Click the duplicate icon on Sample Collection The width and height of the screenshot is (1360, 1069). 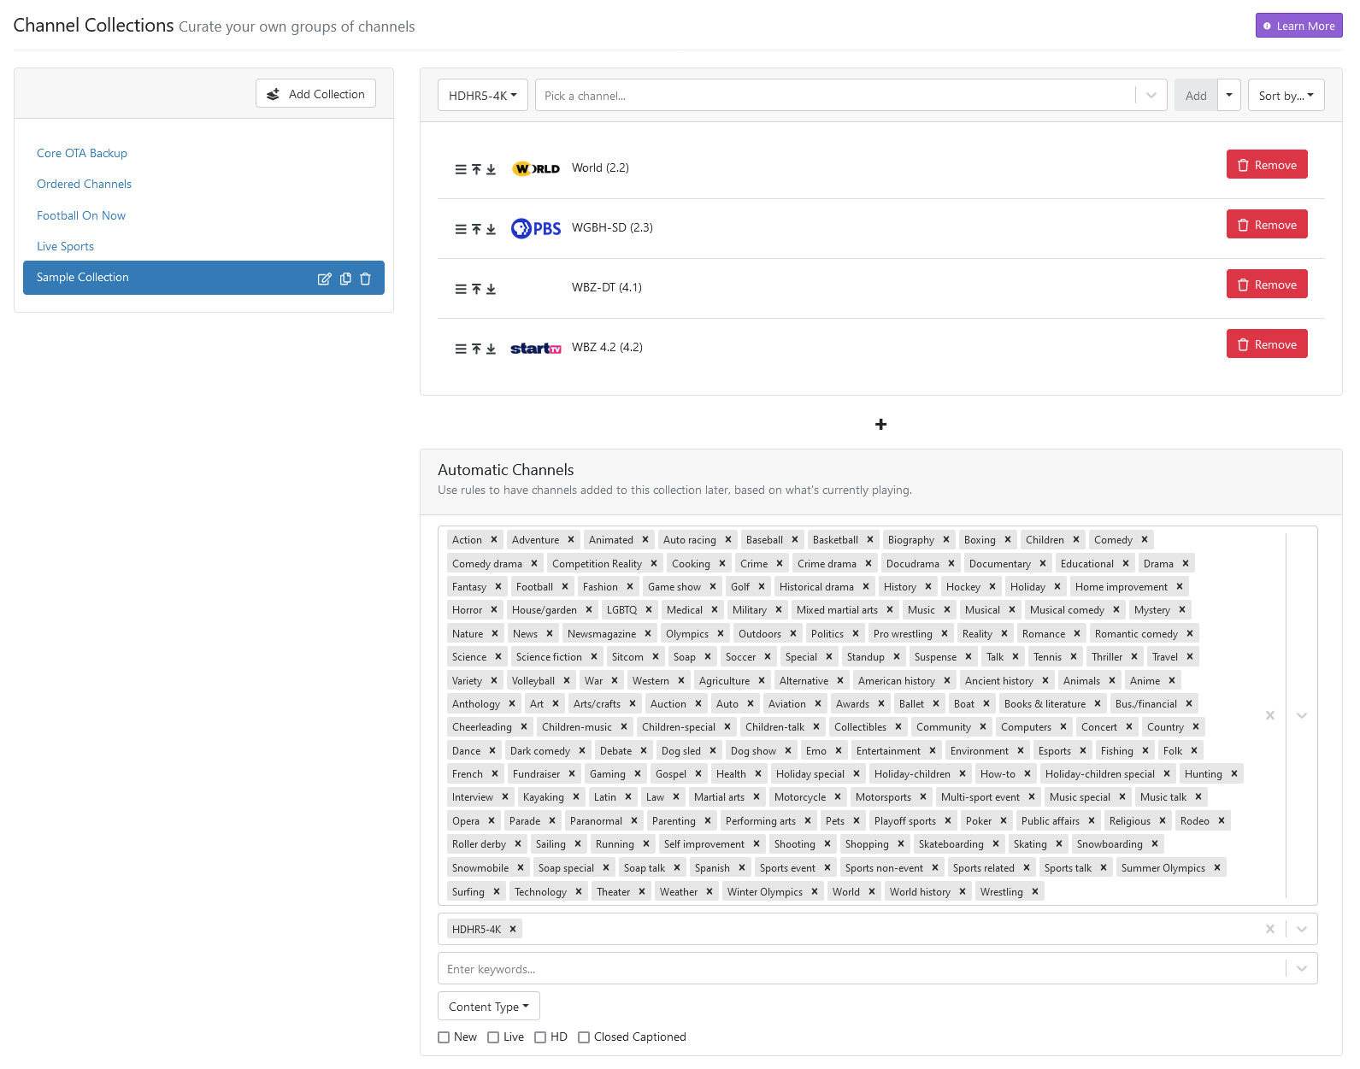coord(345,279)
